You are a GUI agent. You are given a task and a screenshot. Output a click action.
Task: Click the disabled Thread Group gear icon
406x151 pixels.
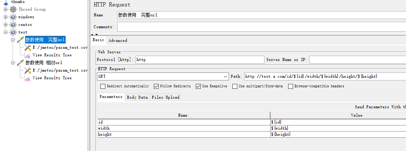(13, 9)
